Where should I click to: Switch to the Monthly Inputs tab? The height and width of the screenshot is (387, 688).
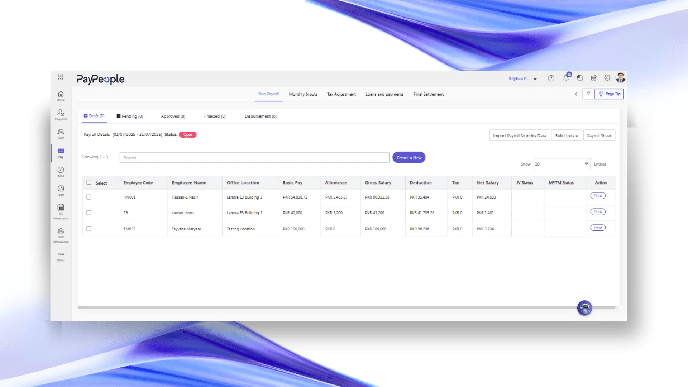303,94
